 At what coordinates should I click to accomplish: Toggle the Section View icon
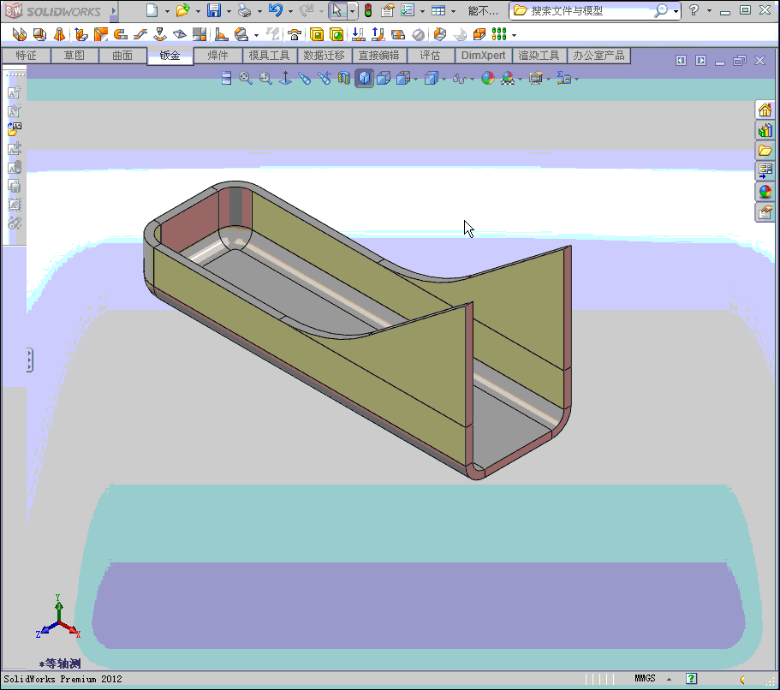pos(344,79)
